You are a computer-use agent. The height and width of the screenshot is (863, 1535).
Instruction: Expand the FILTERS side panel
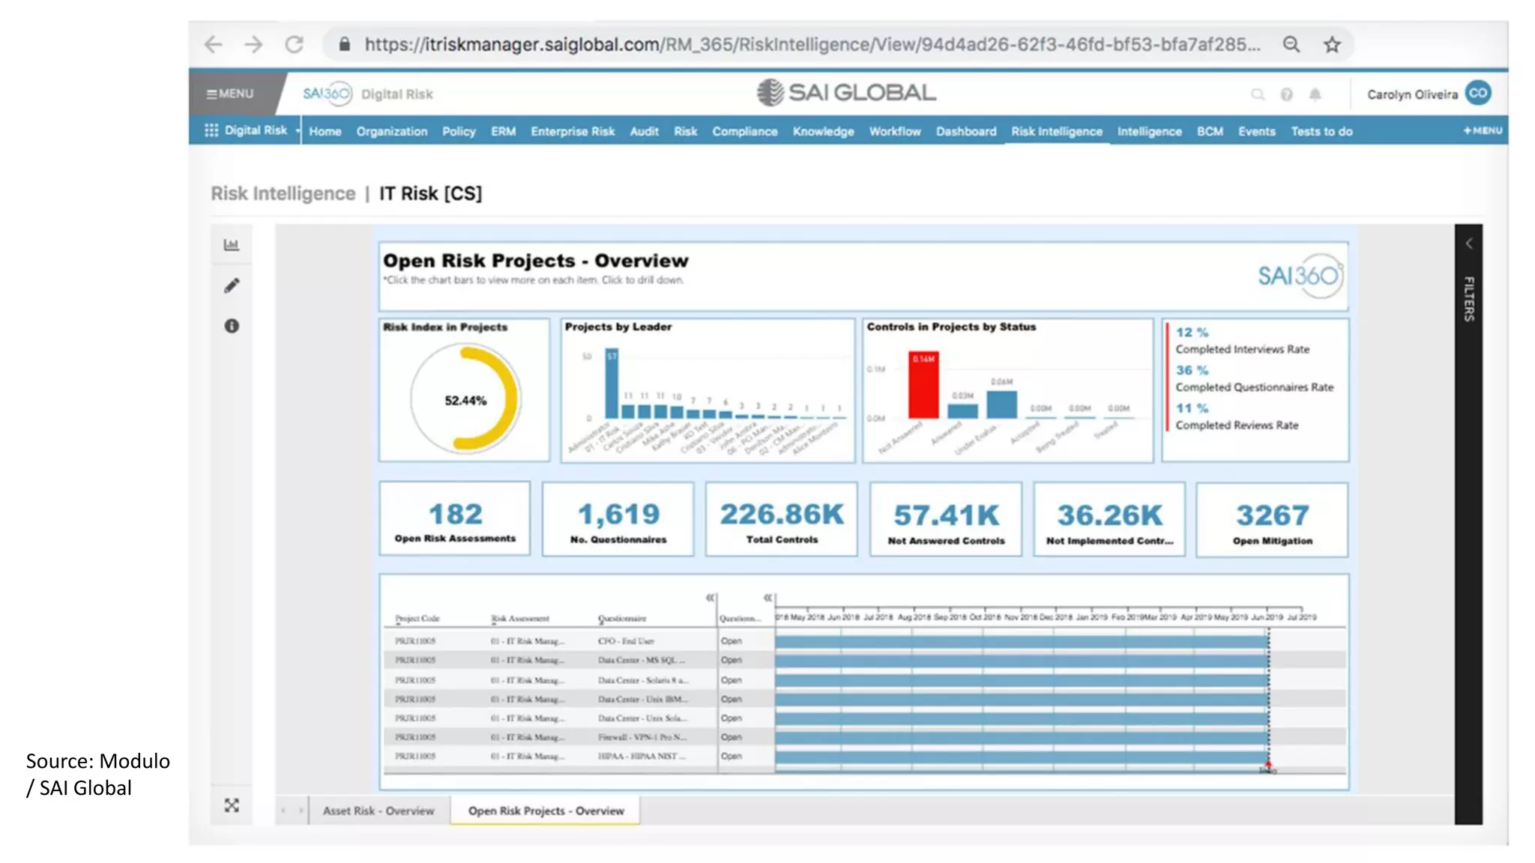[x=1468, y=243]
